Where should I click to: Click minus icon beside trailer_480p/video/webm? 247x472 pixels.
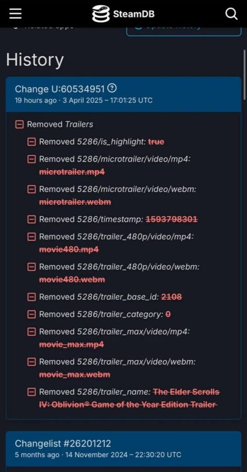(x=32, y=267)
